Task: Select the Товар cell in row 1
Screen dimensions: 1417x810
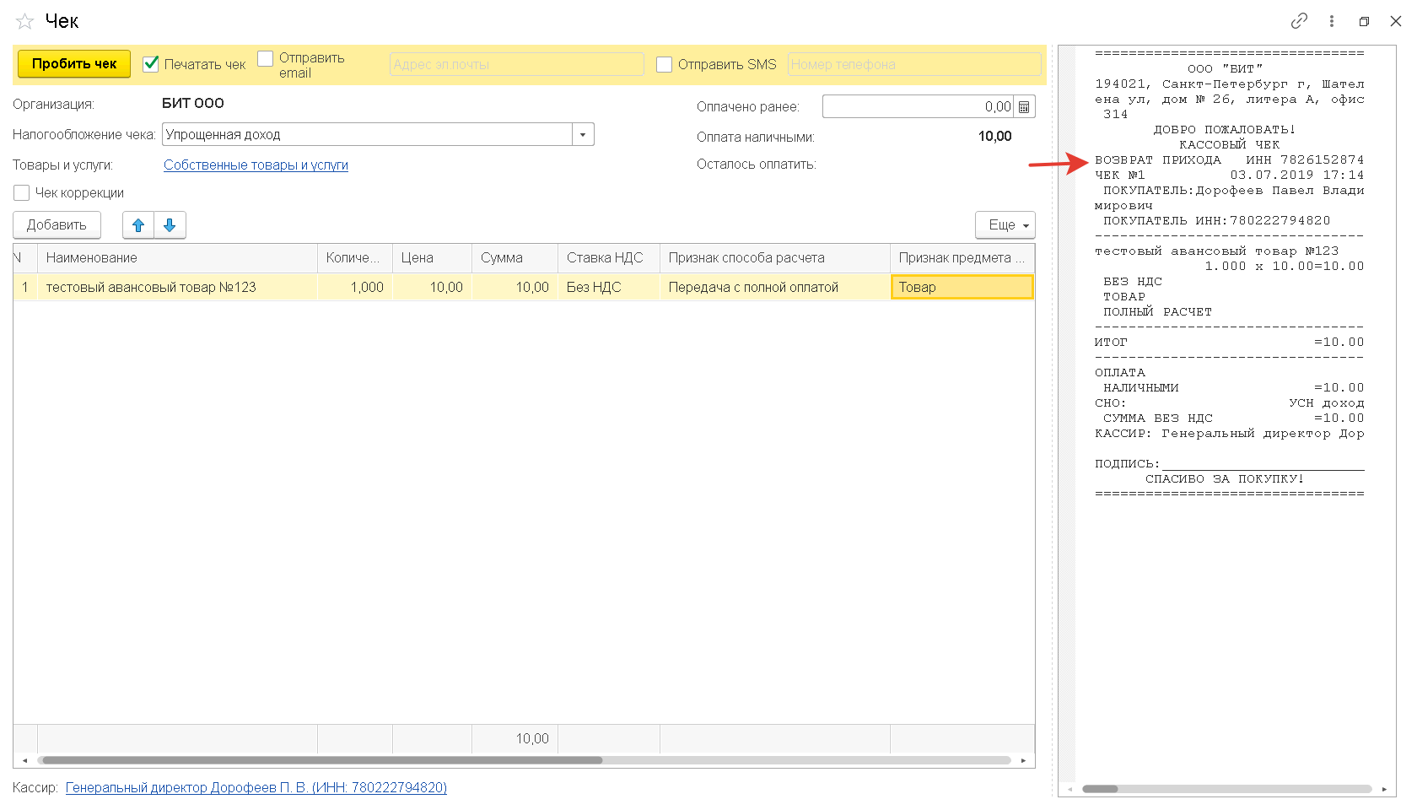Action: click(962, 288)
